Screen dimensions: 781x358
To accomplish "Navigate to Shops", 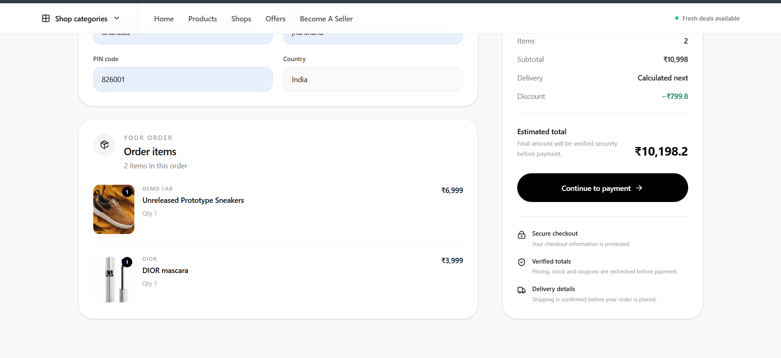I will (241, 18).
